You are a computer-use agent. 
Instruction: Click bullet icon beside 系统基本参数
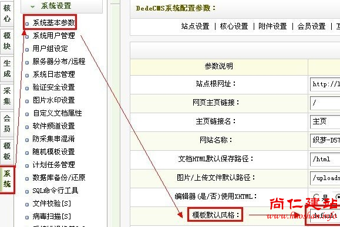(27, 24)
